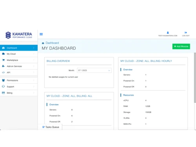Image resolution: width=196 pixels, height=147 pixels.
Task: Click the MY DASHBOARD page title
Action: coord(59,48)
